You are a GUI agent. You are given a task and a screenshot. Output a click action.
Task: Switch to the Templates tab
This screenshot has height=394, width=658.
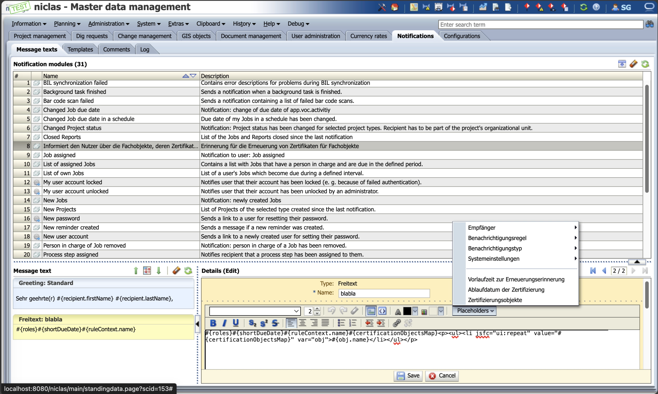coord(80,50)
